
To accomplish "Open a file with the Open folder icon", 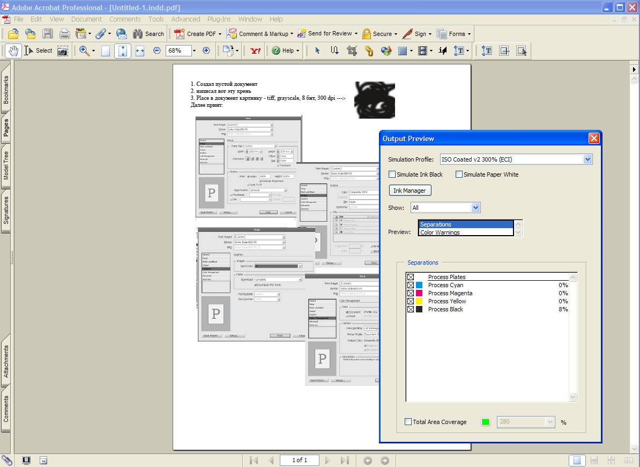I will (x=13, y=34).
